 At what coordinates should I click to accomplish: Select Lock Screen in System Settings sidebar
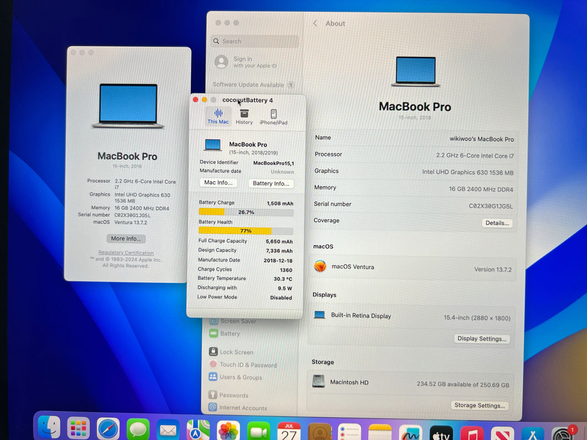click(x=236, y=352)
